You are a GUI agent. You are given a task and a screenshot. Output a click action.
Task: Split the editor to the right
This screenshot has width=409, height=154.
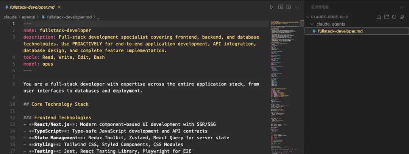(289, 7)
